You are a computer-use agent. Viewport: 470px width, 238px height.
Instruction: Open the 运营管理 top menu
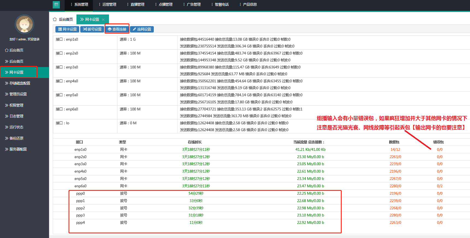point(107,5)
